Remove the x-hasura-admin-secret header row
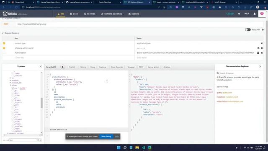Screen dimensions: 268x151 (262, 48)
